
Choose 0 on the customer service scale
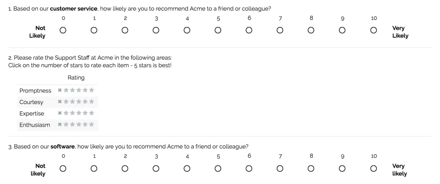point(63,30)
